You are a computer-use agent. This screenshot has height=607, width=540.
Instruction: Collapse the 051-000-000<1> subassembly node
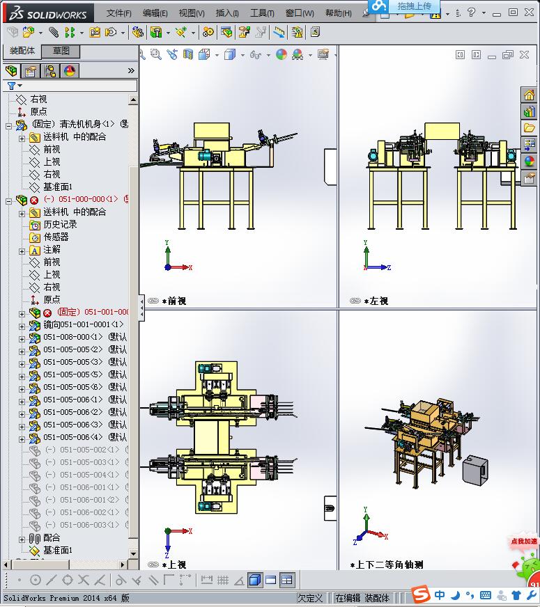pyautogui.click(x=9, y=201)
